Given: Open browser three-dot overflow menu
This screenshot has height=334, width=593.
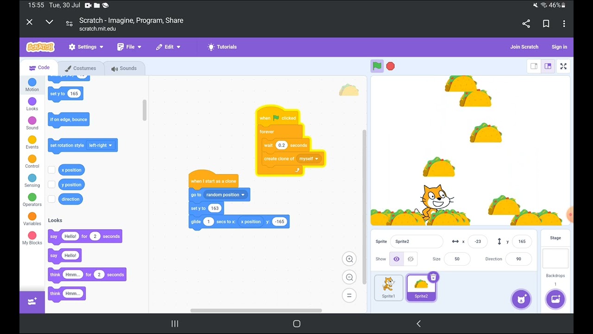Looking at the screenshot, I should pos(564,24).
